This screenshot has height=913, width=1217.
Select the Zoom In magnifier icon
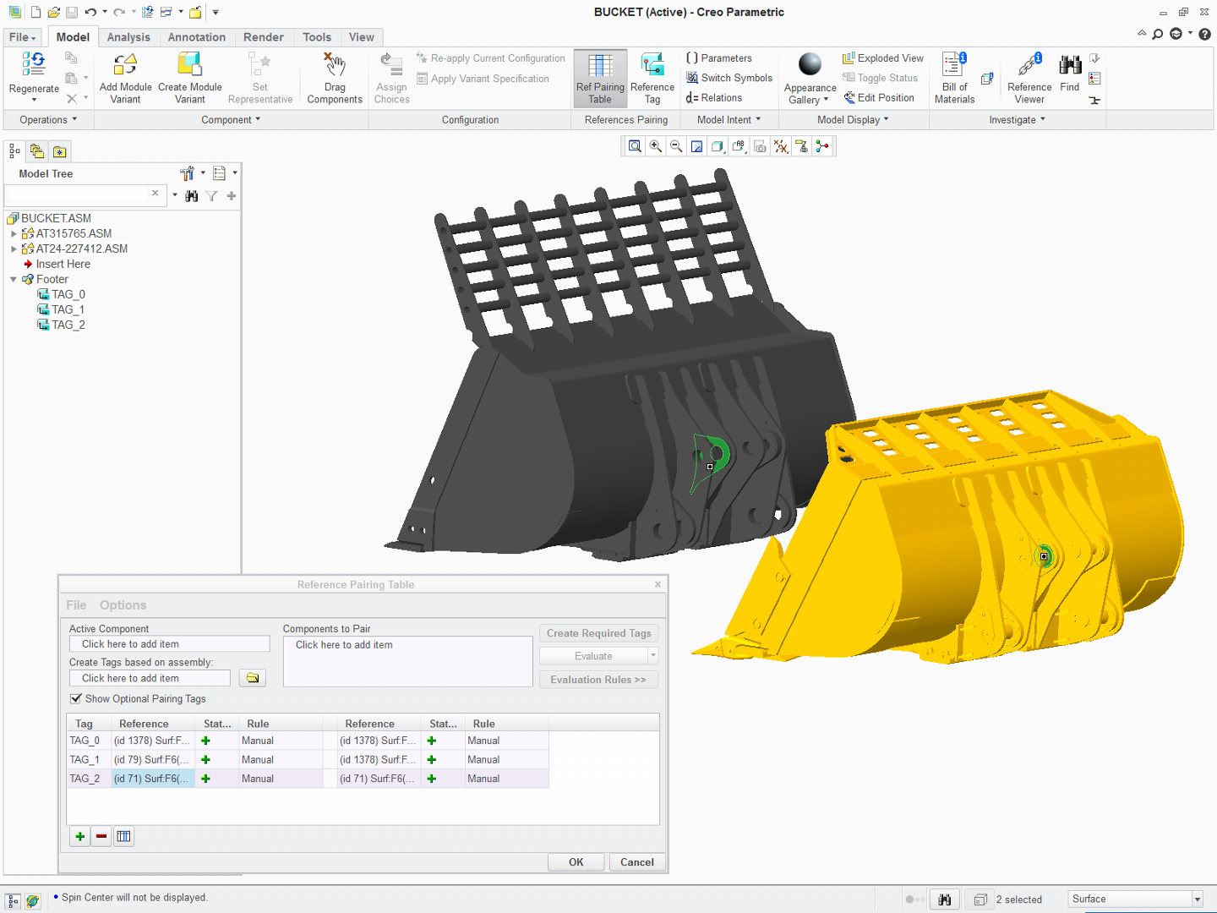coord(655,145)
